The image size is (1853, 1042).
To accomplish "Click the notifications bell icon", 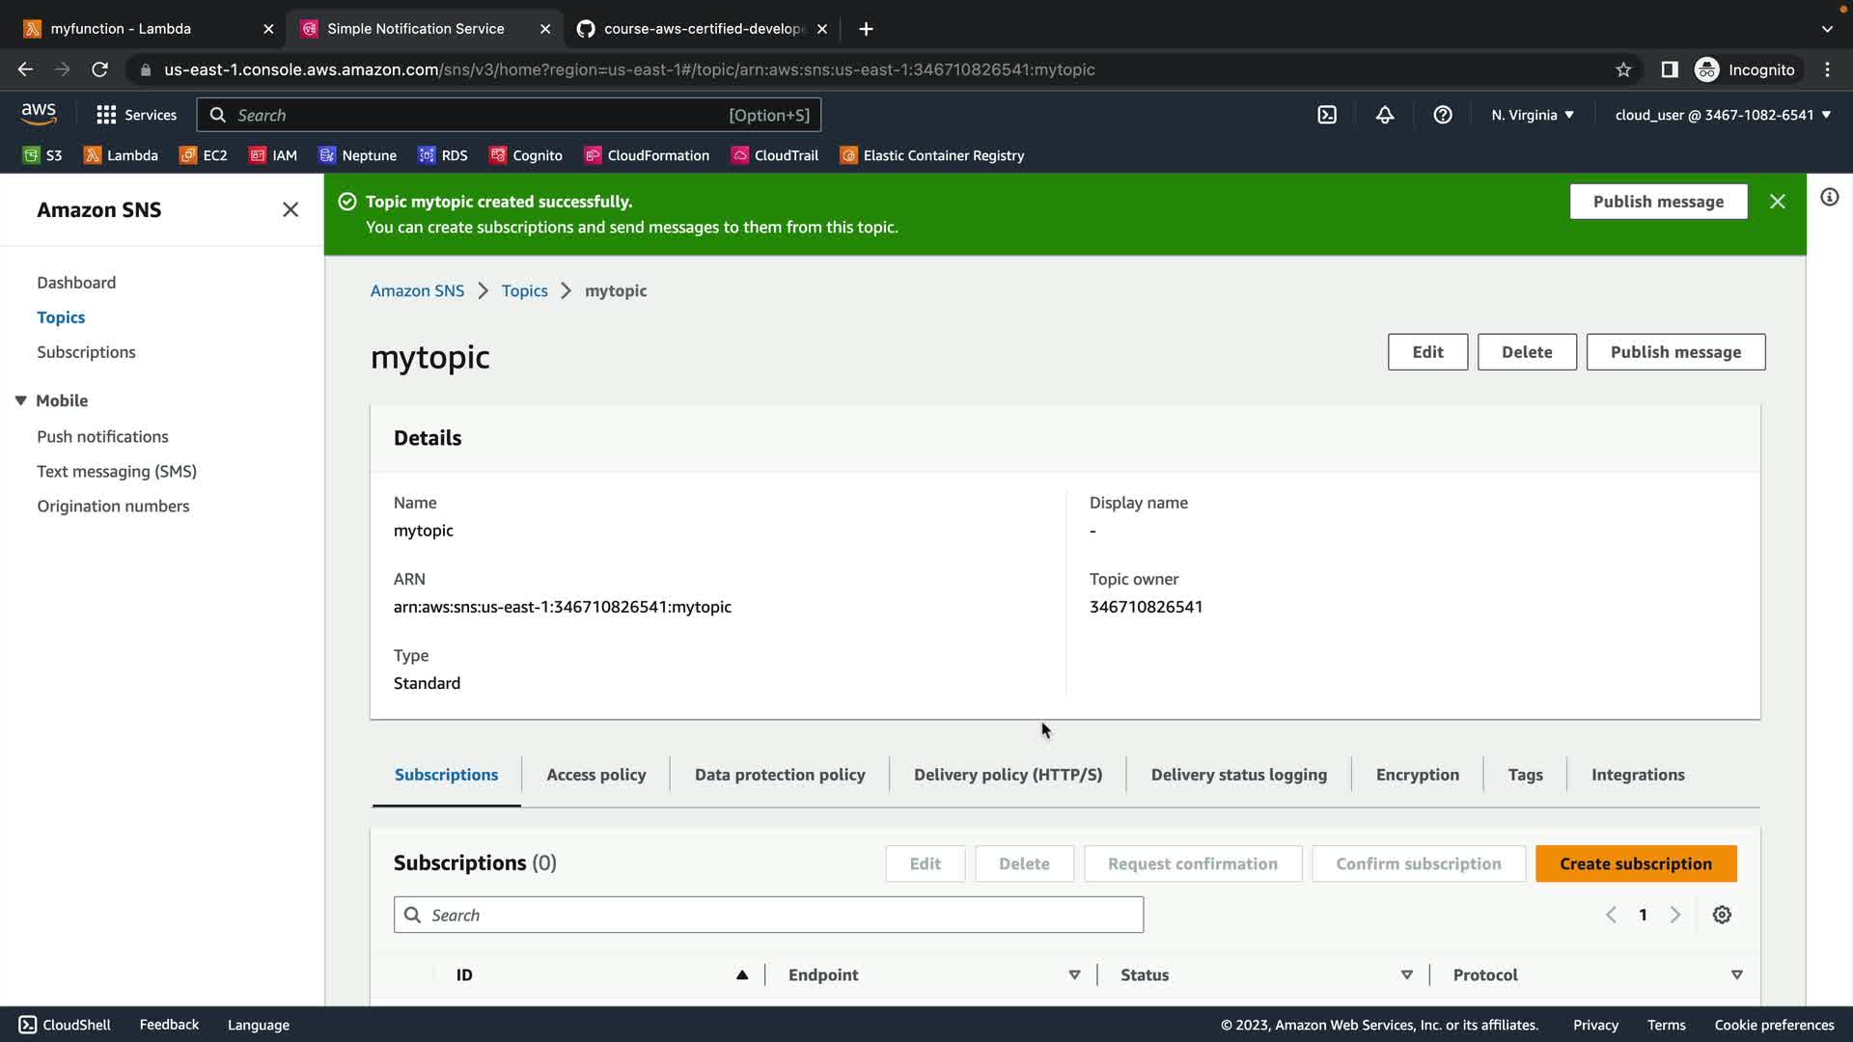I will (1385, 115).
